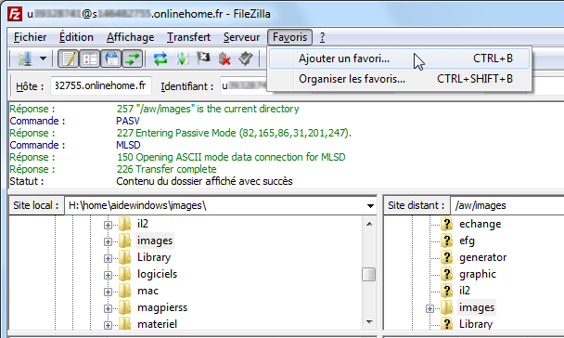Open the Site Manager toolbar icon
Screen dimensions: 564x338
point(25,58)
